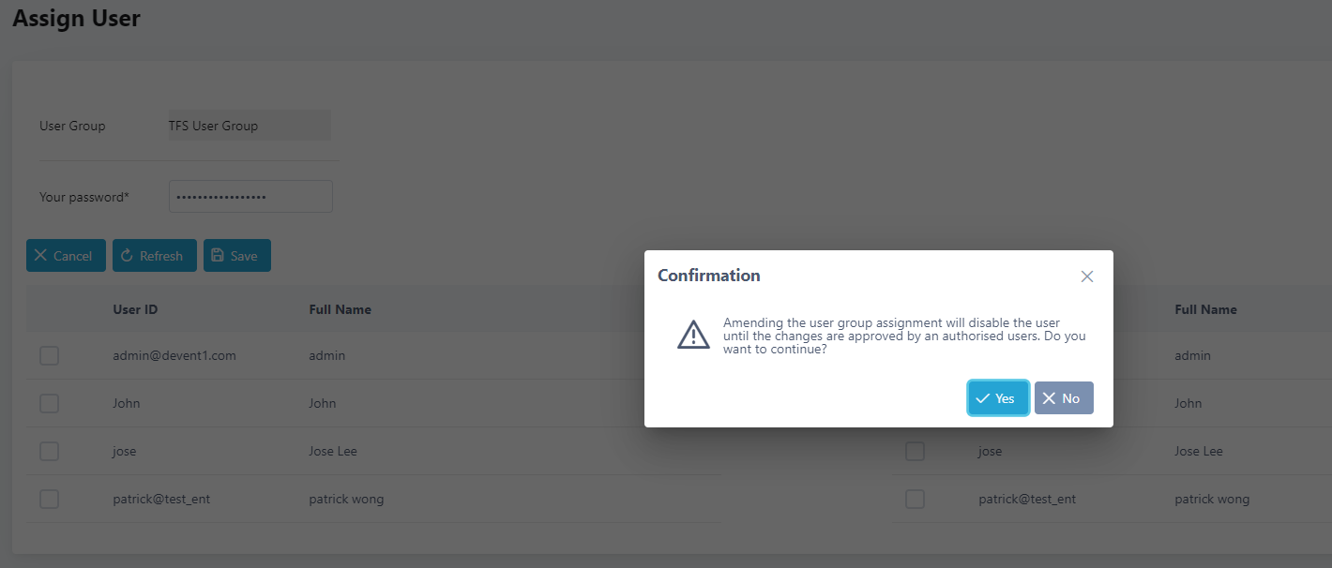Click the Save button with disk icon
The image size is (1332, 568).
pyautogui.click(x=236, y=256)
